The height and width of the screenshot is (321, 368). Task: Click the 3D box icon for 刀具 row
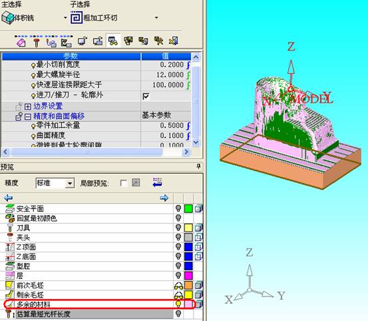(199, 228)
